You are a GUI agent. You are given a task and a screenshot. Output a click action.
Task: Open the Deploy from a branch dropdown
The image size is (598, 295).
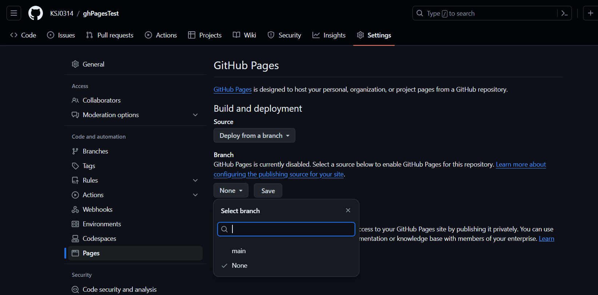point(254,136)
